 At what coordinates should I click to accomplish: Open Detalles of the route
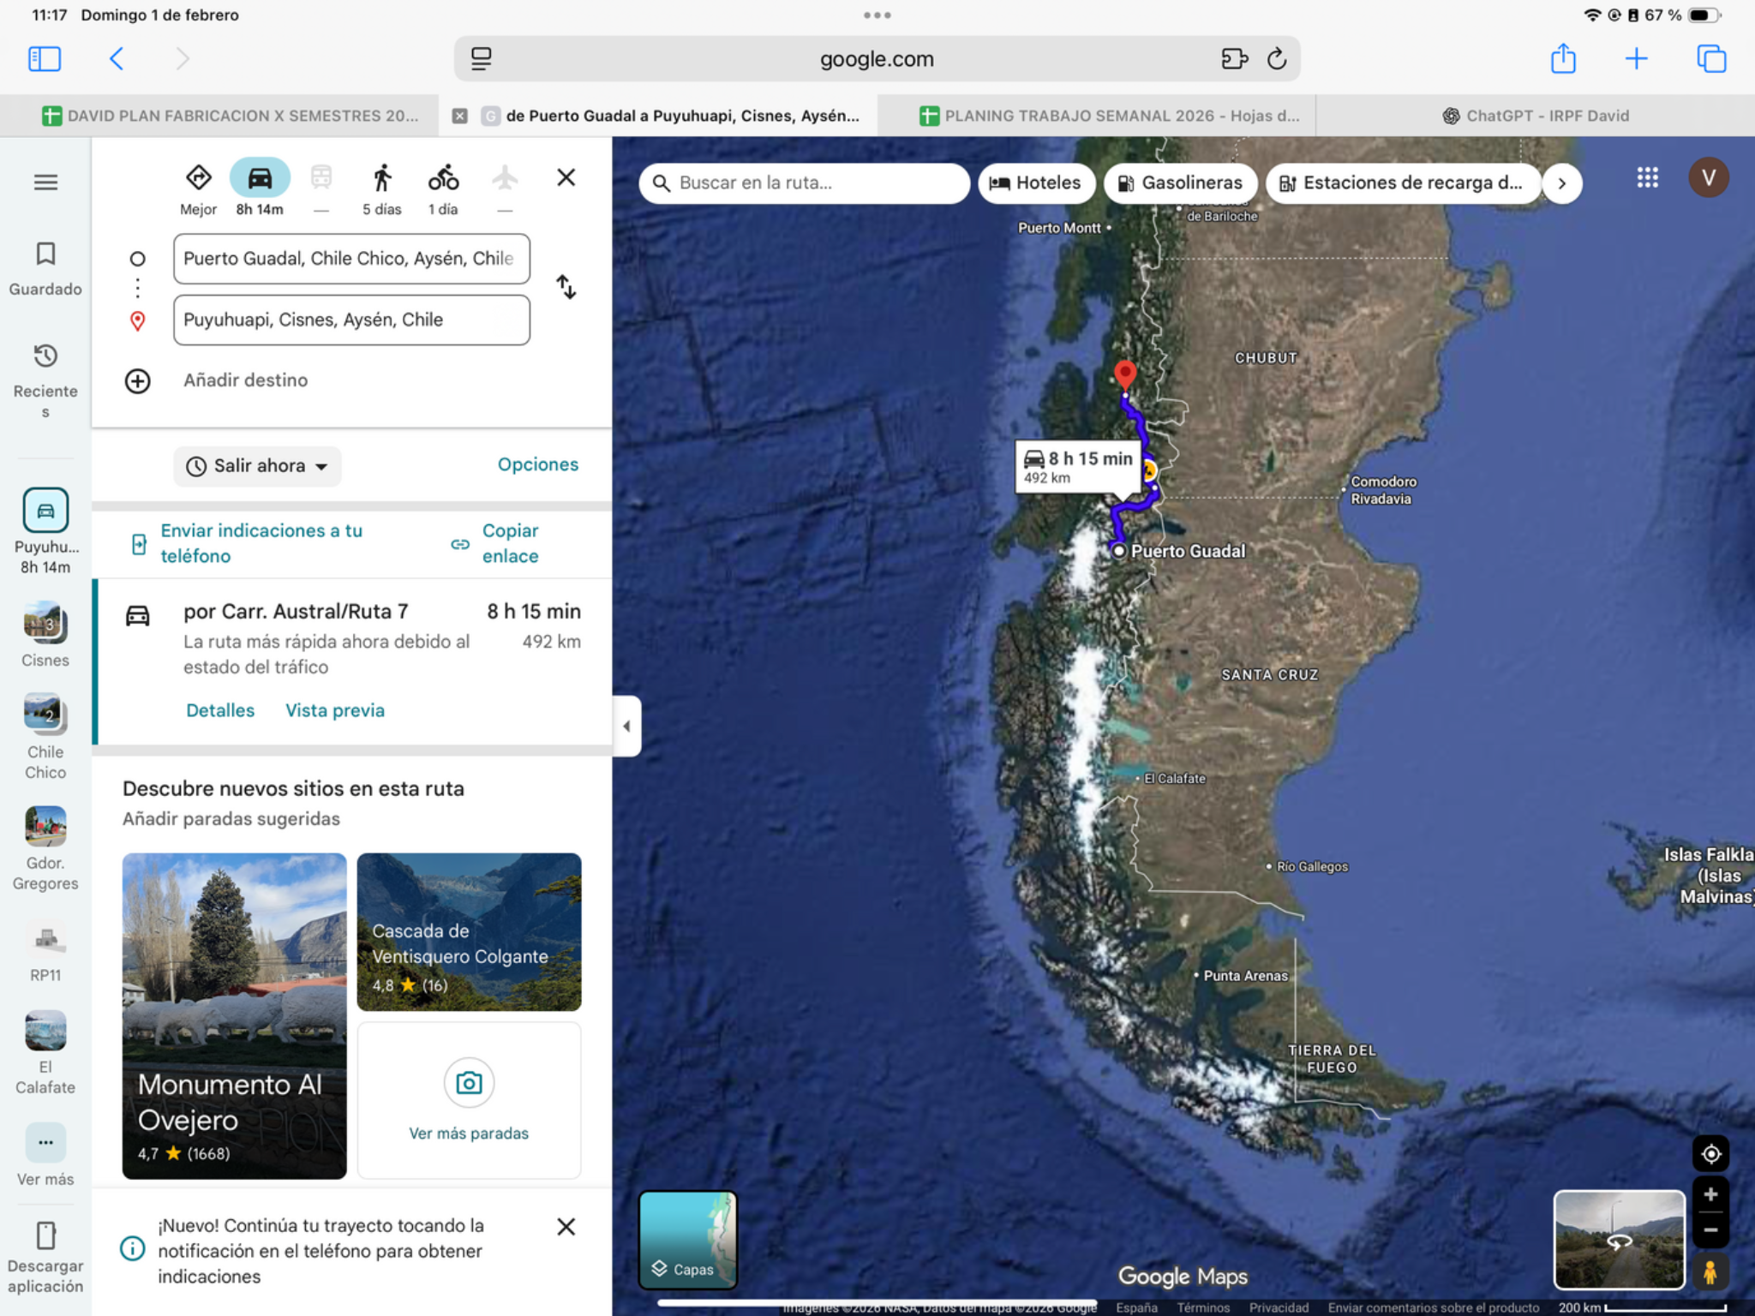(220, 710)
